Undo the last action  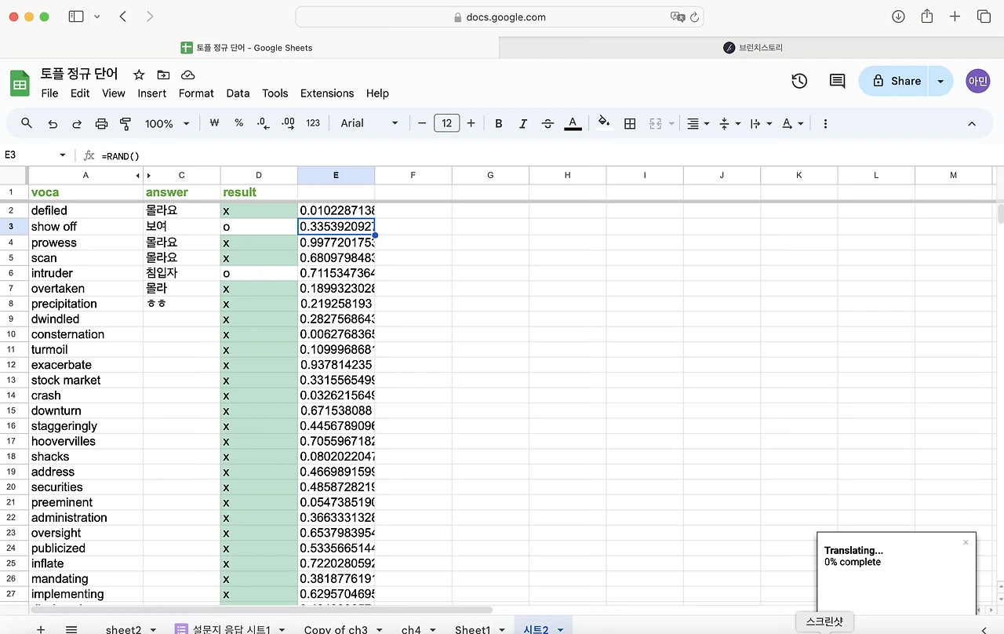tap(53, 123)
